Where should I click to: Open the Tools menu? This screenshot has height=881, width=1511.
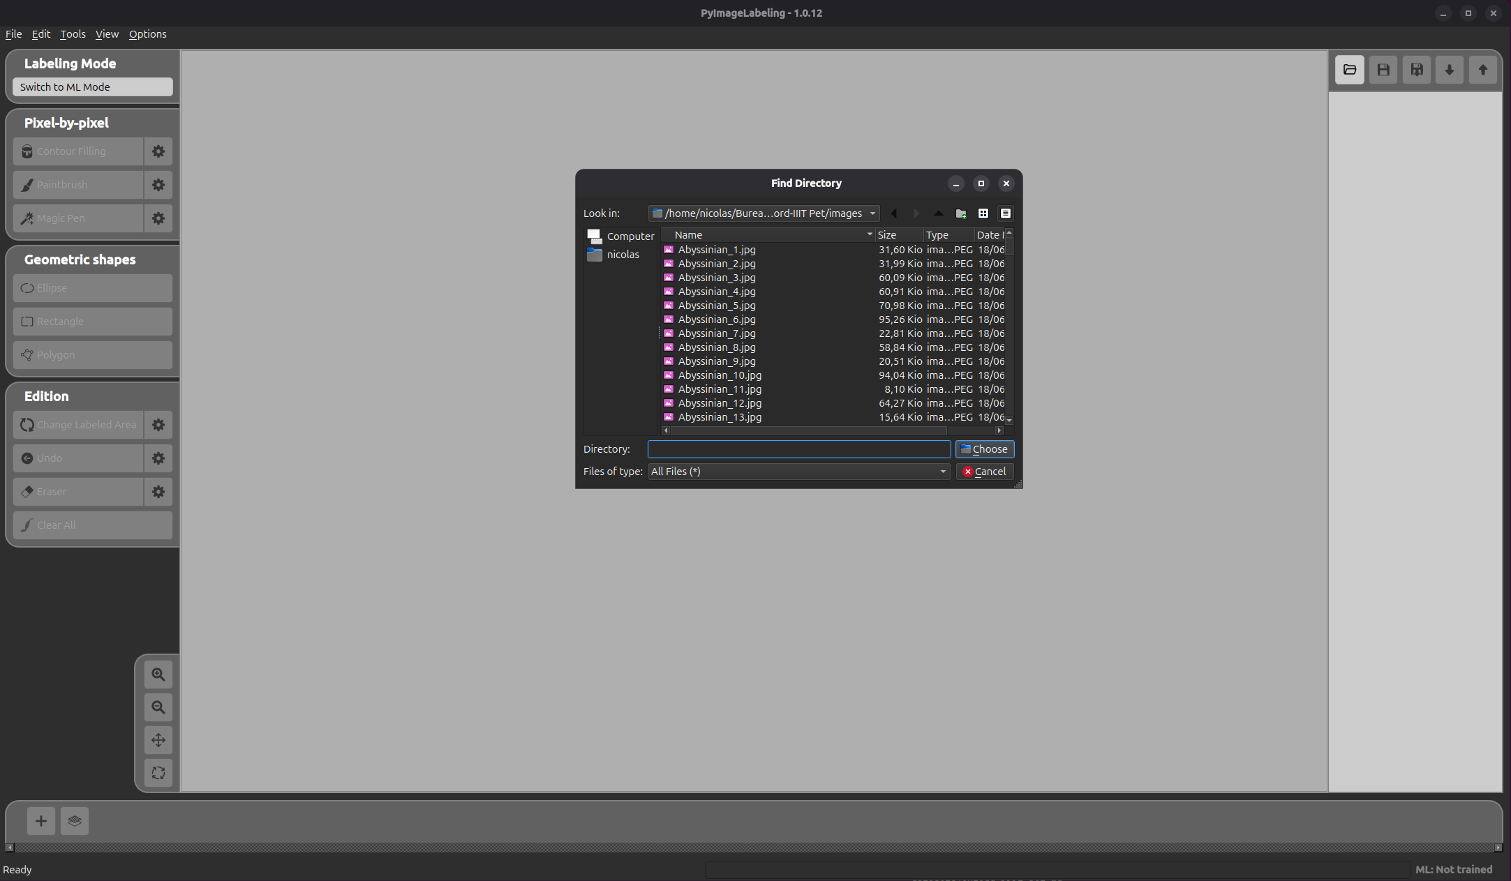(73, 33)
